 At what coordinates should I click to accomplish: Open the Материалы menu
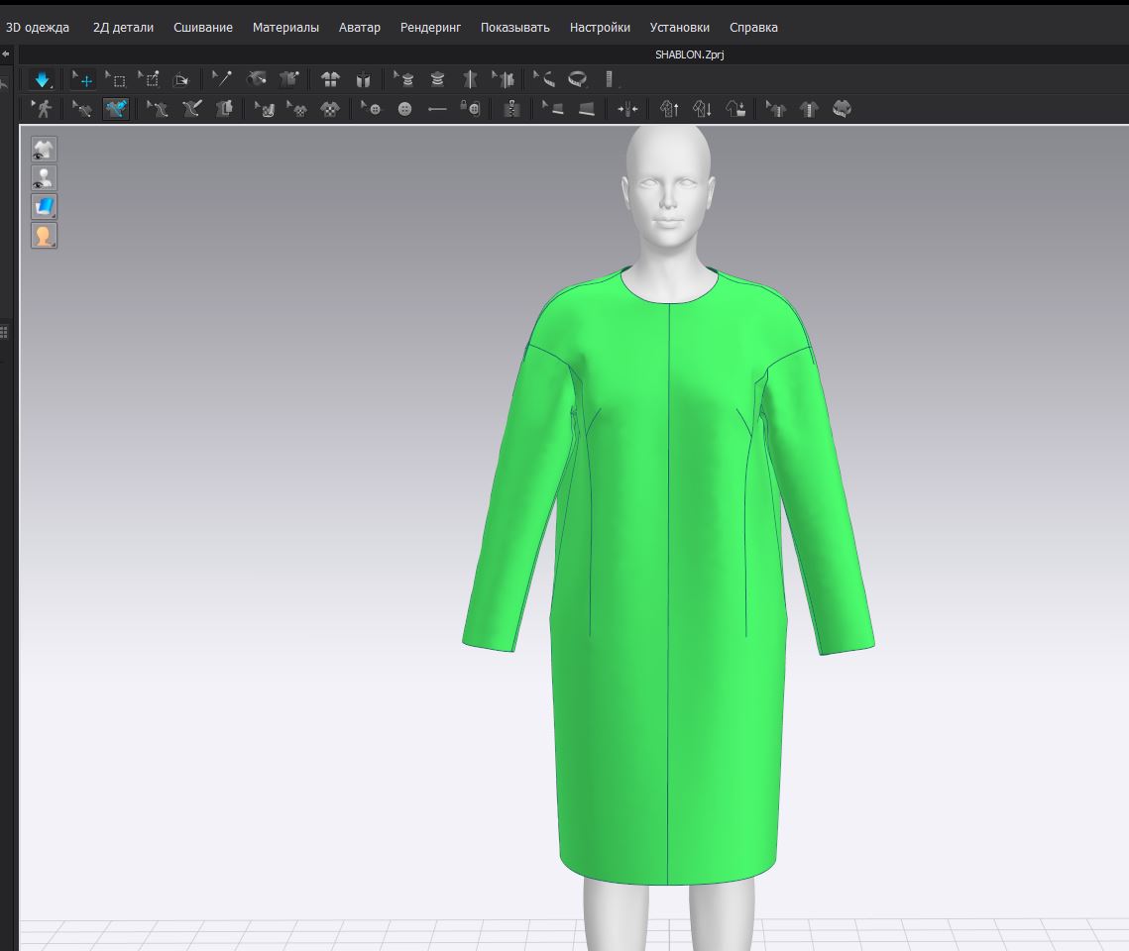tap(285, 28)
